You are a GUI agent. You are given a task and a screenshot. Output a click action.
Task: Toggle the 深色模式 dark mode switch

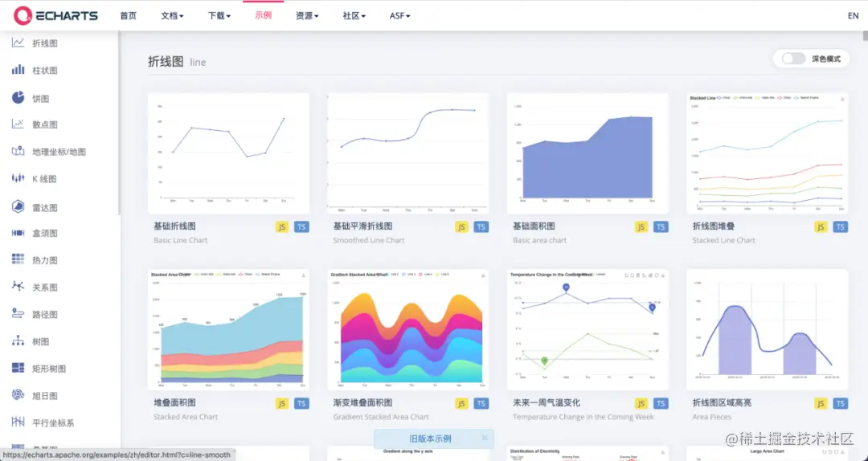tap(793, 59)
